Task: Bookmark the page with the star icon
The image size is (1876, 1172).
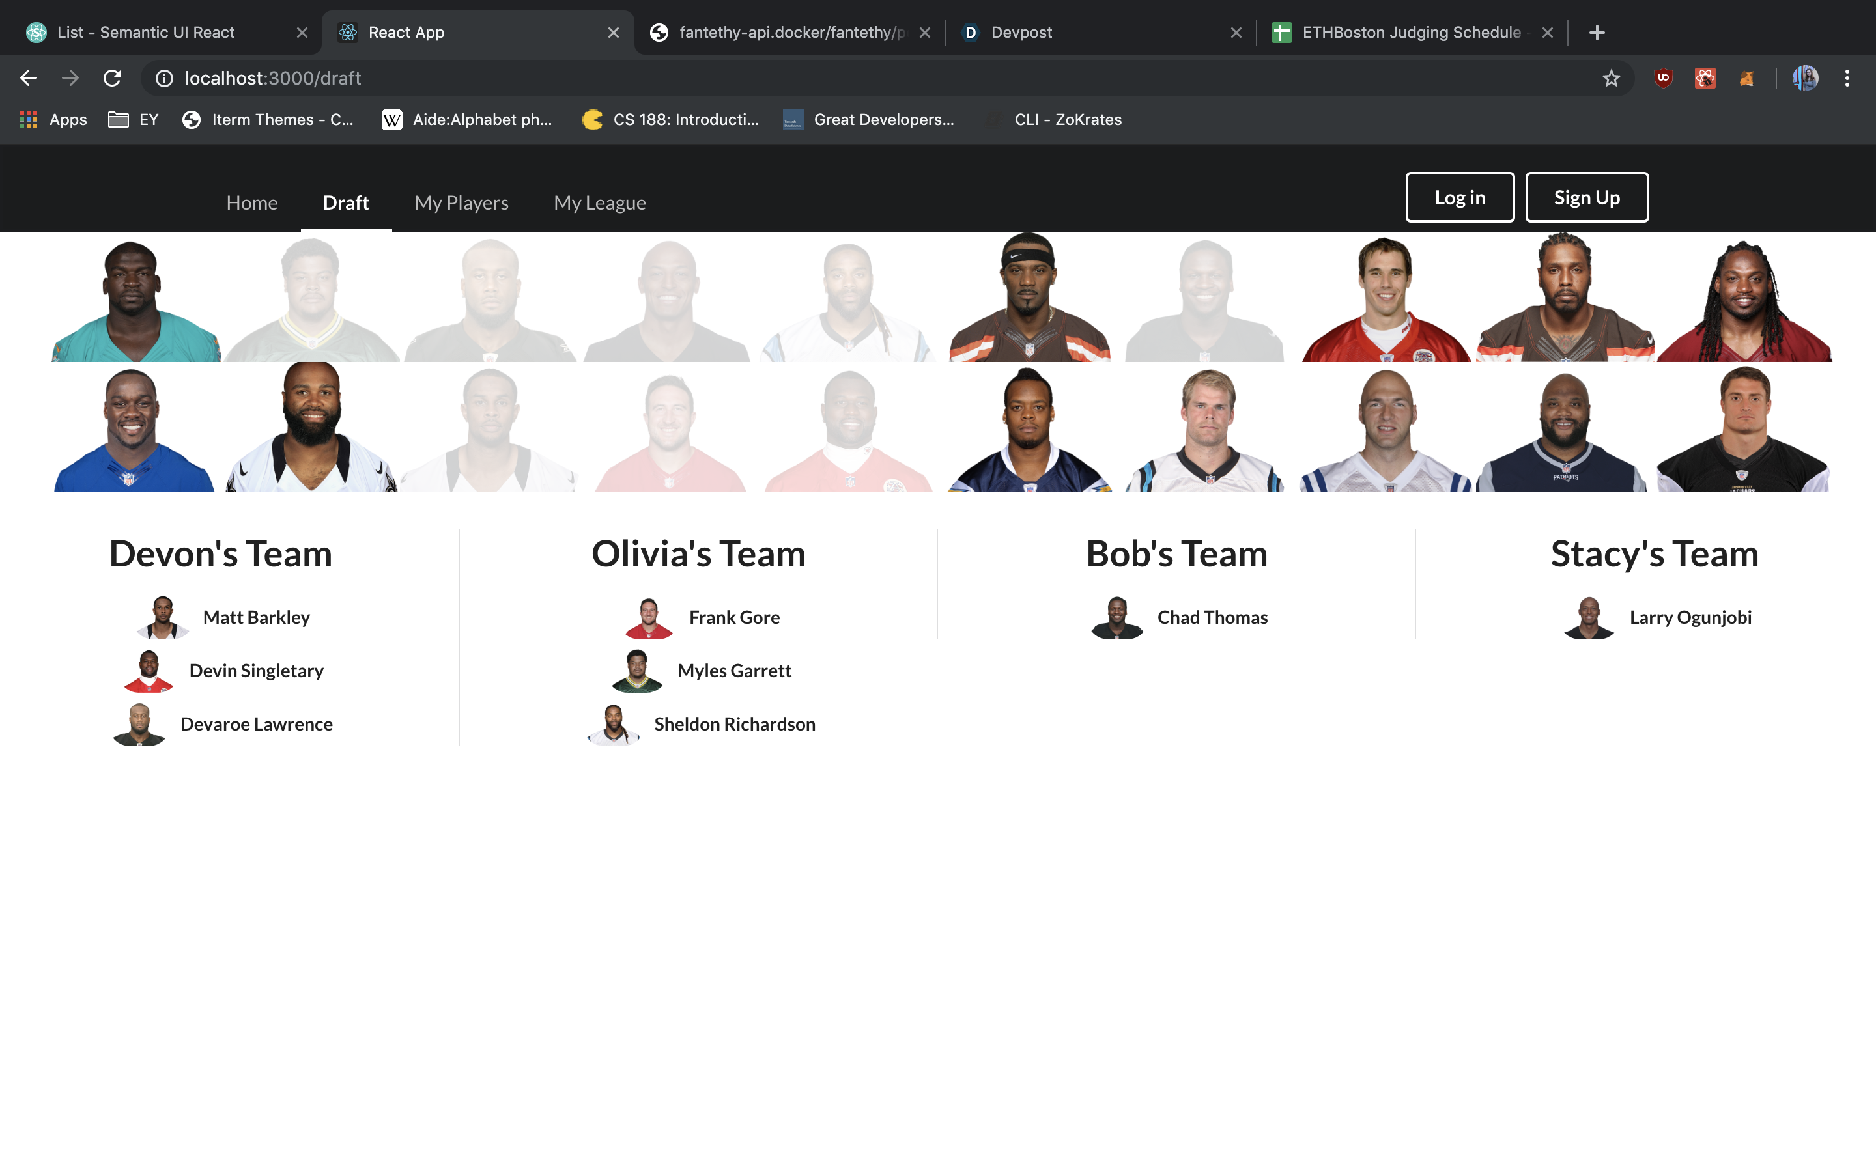Action: tap(1611, 77)
